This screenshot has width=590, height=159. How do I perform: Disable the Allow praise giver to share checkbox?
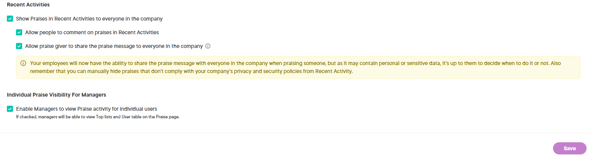click(19, 46)
